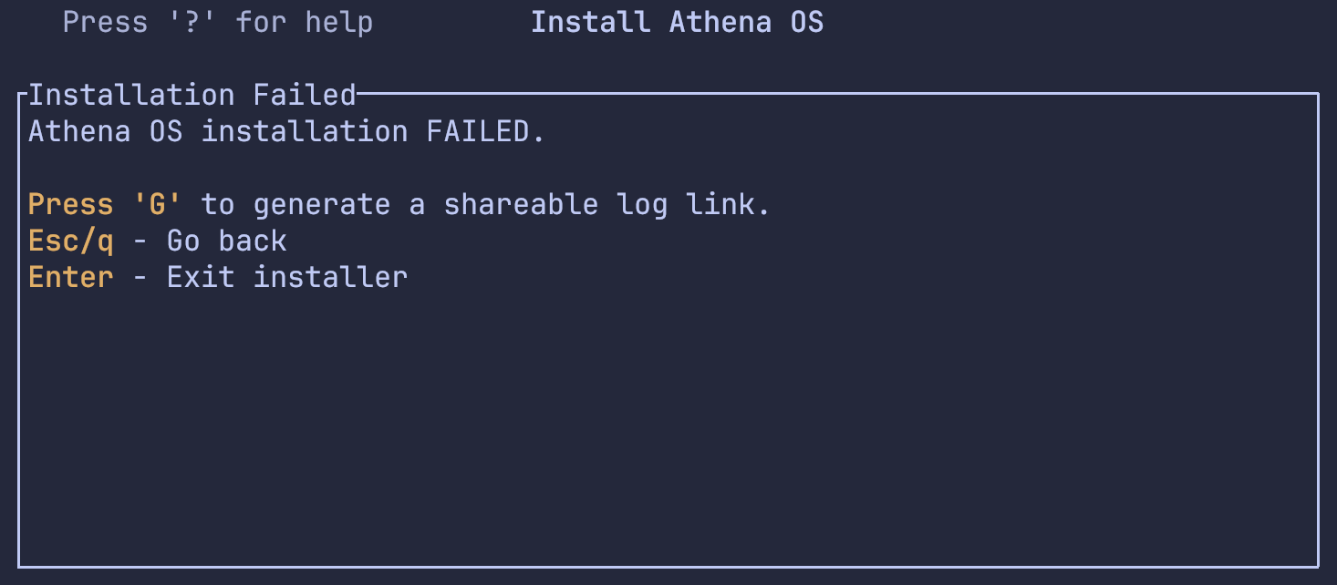Click the word "help" in the top bar
The height and width of the screenshot is (585, 1337).
338,22
